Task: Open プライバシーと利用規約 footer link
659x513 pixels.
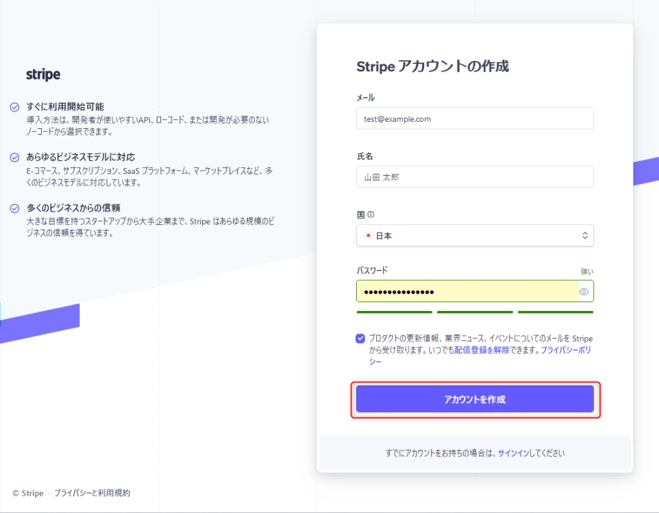Action: coord(92,493)
